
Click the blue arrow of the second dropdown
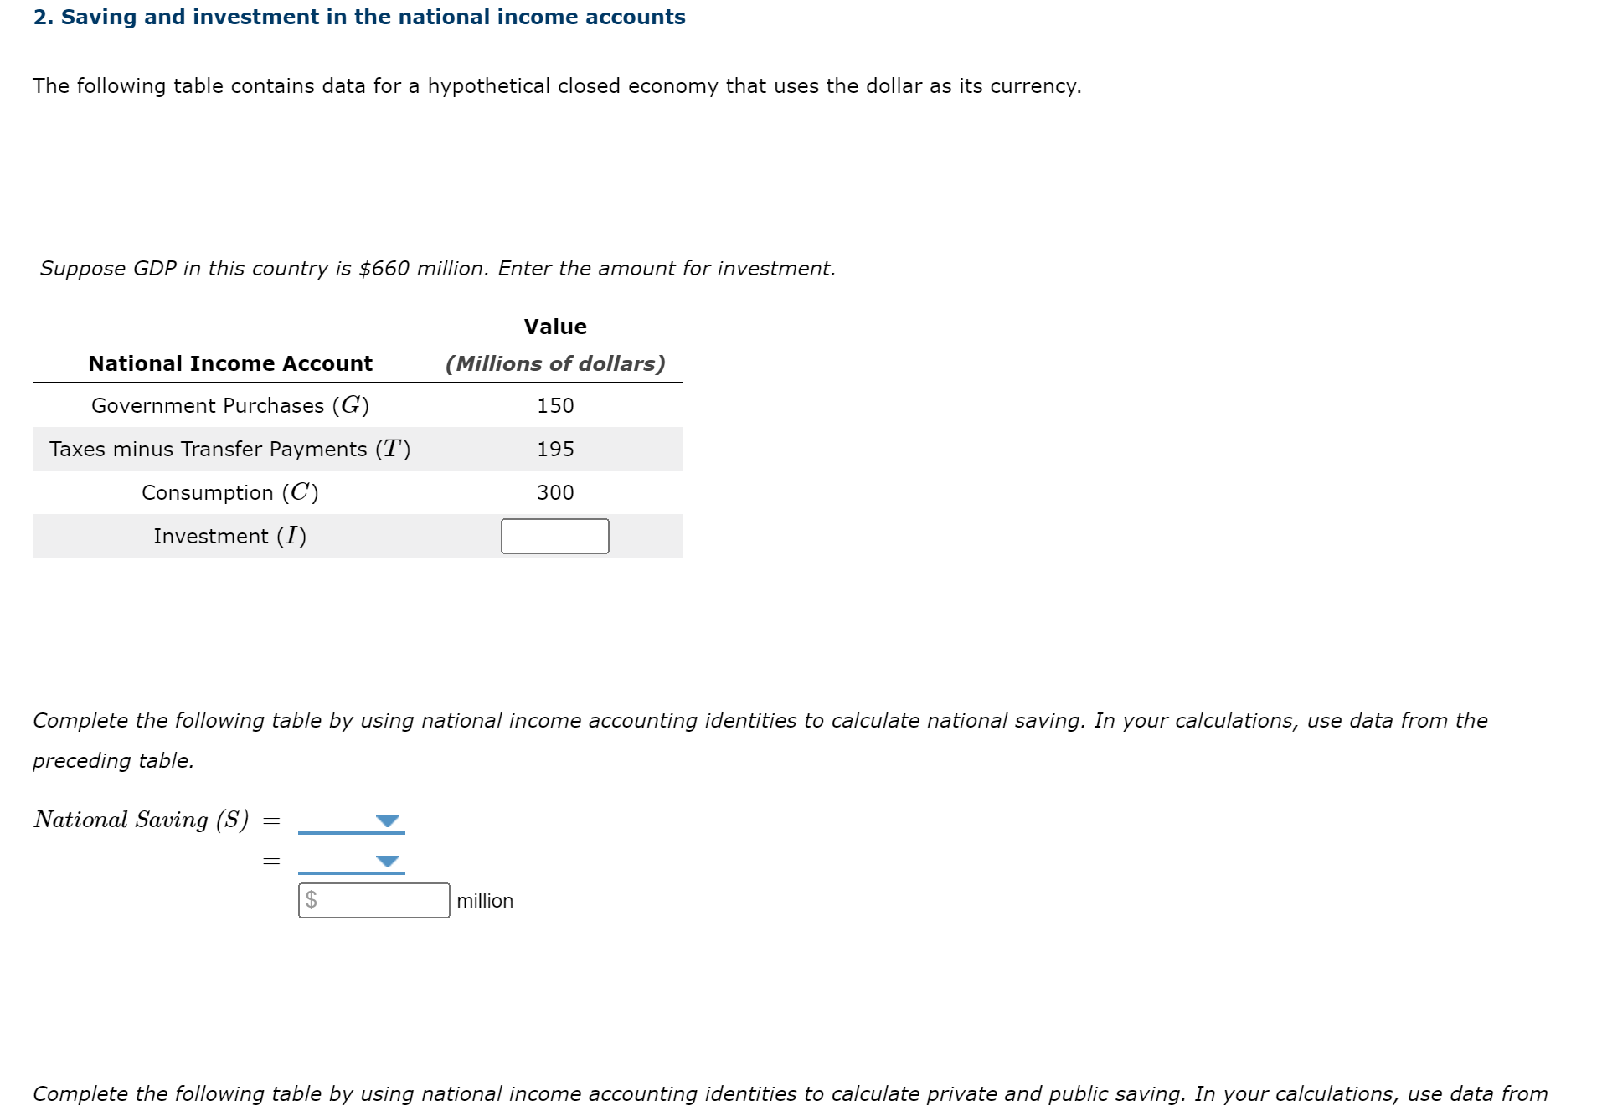(x=387, y=862)
